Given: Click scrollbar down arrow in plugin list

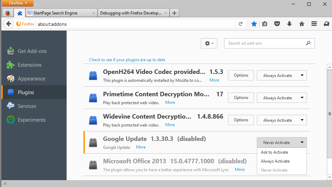Looking at the screenshot, I should (330, 177).
